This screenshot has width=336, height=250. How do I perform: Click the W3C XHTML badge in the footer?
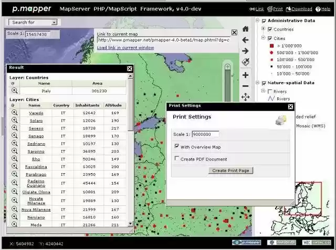point(317,243)
